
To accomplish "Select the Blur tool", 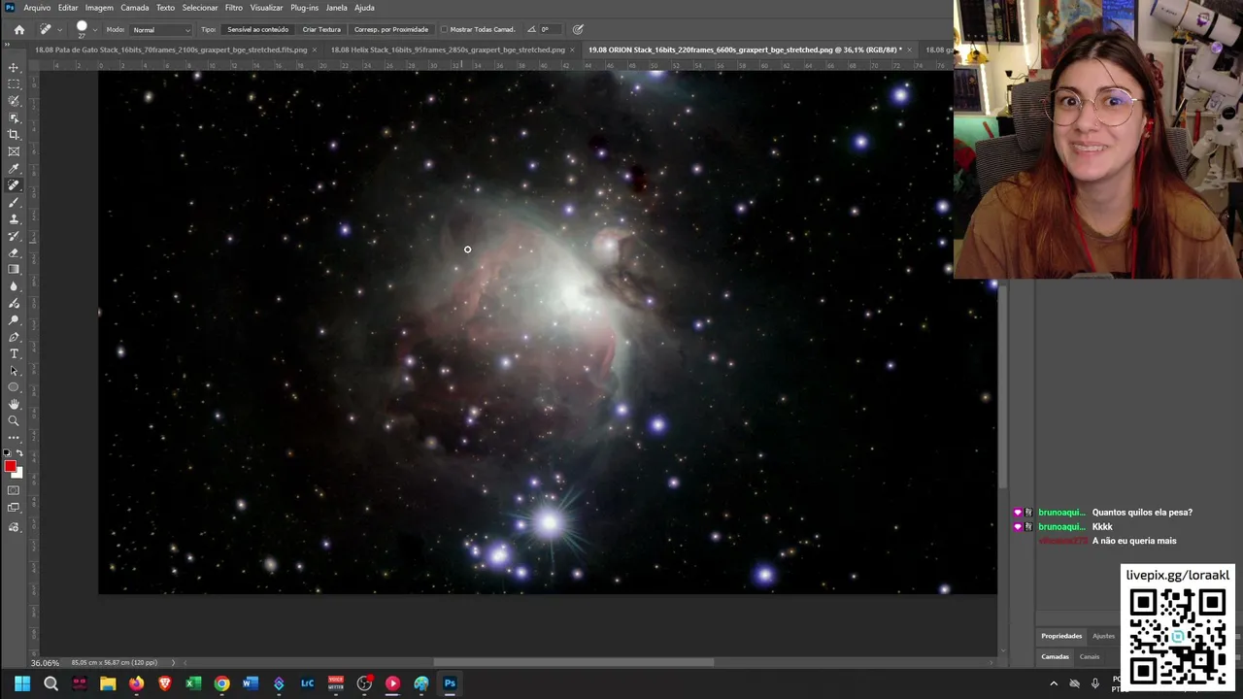I will [14, 286].
